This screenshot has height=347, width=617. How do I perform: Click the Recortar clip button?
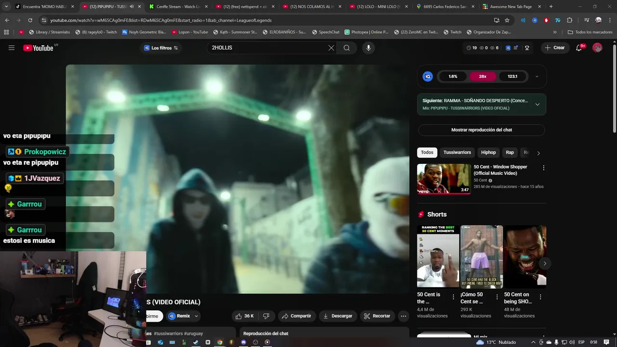[x=377, y=316]
